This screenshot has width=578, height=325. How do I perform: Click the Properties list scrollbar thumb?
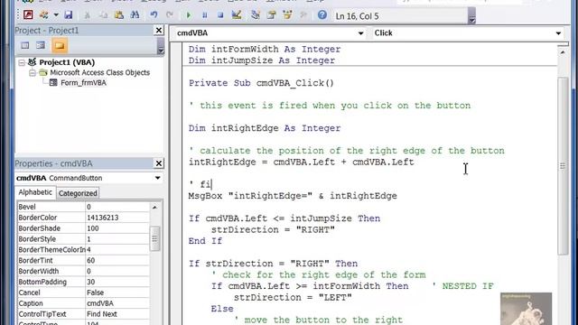[x=154, y=238]
